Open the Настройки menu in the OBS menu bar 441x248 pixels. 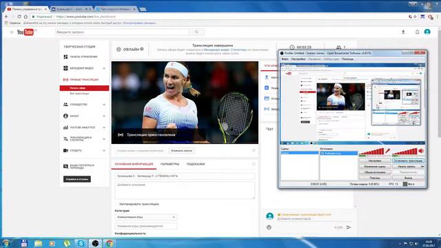pyautogui.click(x=298, y=59)
